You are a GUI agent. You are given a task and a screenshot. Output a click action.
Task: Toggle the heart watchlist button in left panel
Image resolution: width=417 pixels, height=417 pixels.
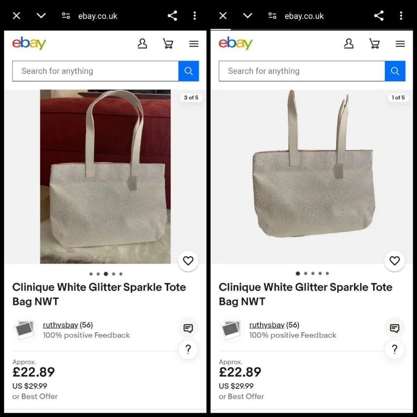pos(188,261)
